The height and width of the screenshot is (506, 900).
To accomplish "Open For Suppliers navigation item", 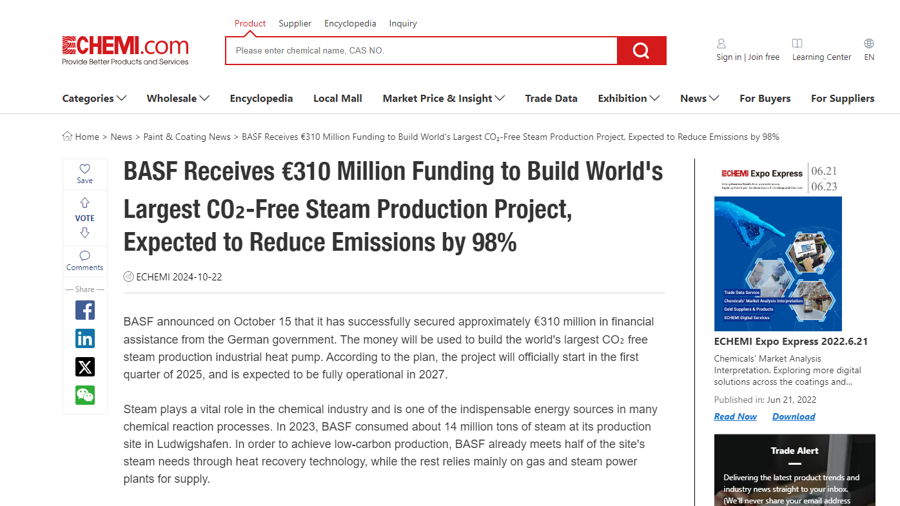I will (843, 98).
